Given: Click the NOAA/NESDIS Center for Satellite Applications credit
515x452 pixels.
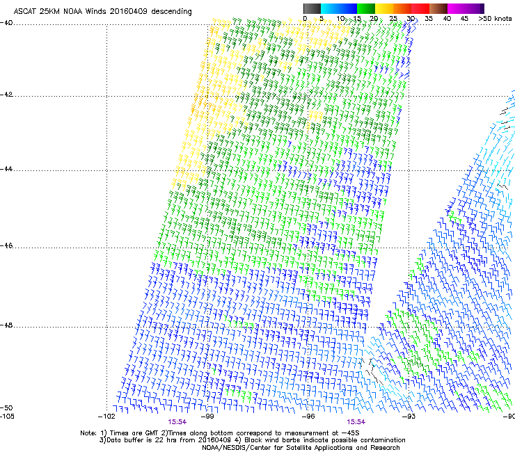Looking at the screenshot, I should [x=301, y=448].
